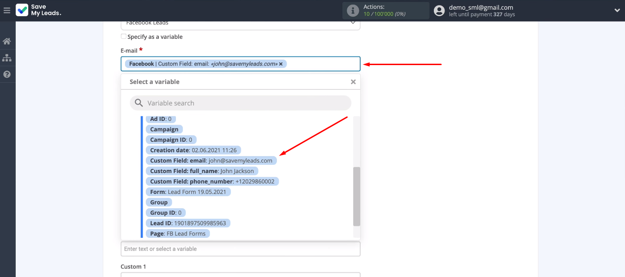625x277 pixels.
Task: Select the Lead ID variable
Action: [x=188, y=223]
